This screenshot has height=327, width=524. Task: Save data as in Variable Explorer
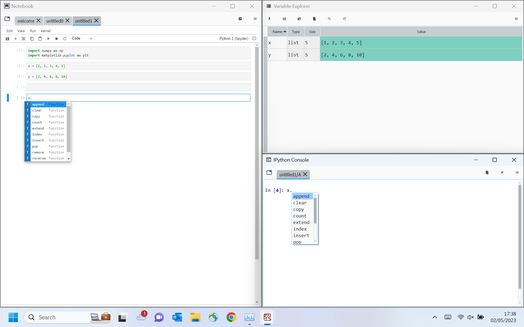click(x=299, y=19)
